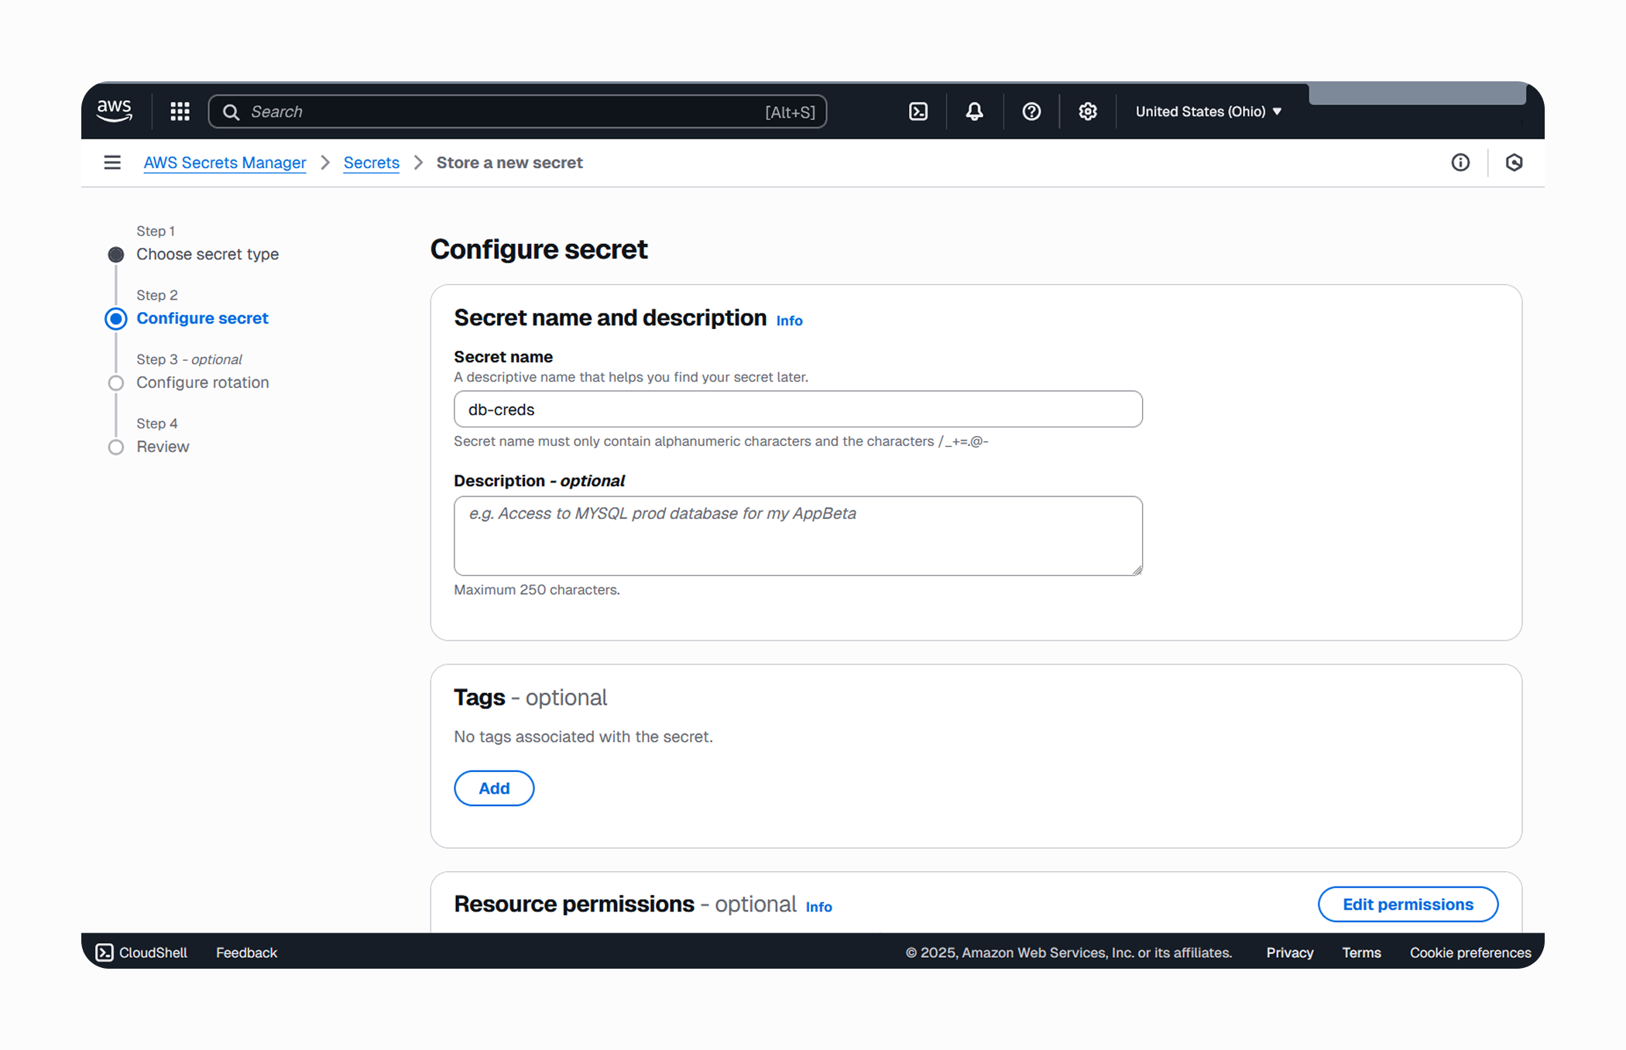This screenshot has height=1050, width=1626.
Task: Open the help question mark menu
Action: pyautogui.click(x=1031, y=112)
